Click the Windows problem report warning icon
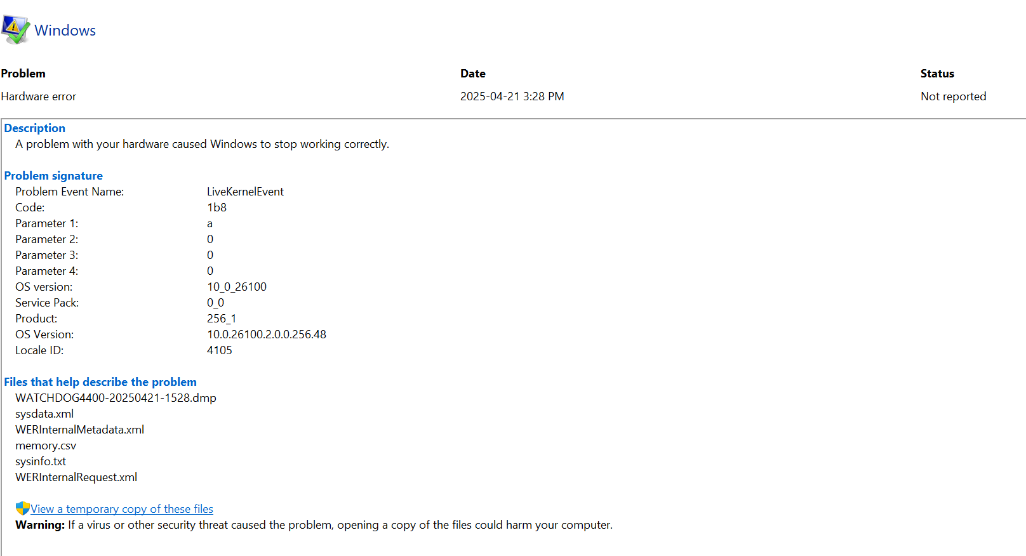Screen dimensions: 1026x556 (x=15, y=29)
